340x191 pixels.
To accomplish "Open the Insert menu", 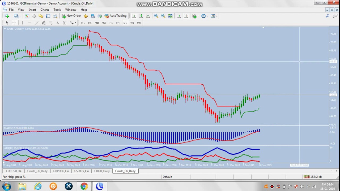I will (32, 10).
